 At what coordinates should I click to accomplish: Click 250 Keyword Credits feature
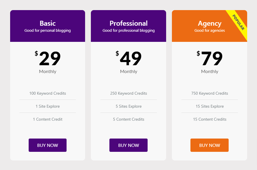click(128, 93)
